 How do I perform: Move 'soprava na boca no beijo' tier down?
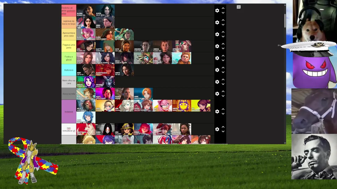[x=223, y=25]
